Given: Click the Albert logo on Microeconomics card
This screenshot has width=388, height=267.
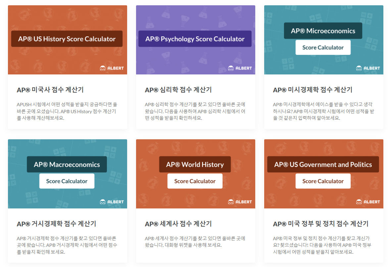Looking at the screenshot, I should (x=368, y=68).
